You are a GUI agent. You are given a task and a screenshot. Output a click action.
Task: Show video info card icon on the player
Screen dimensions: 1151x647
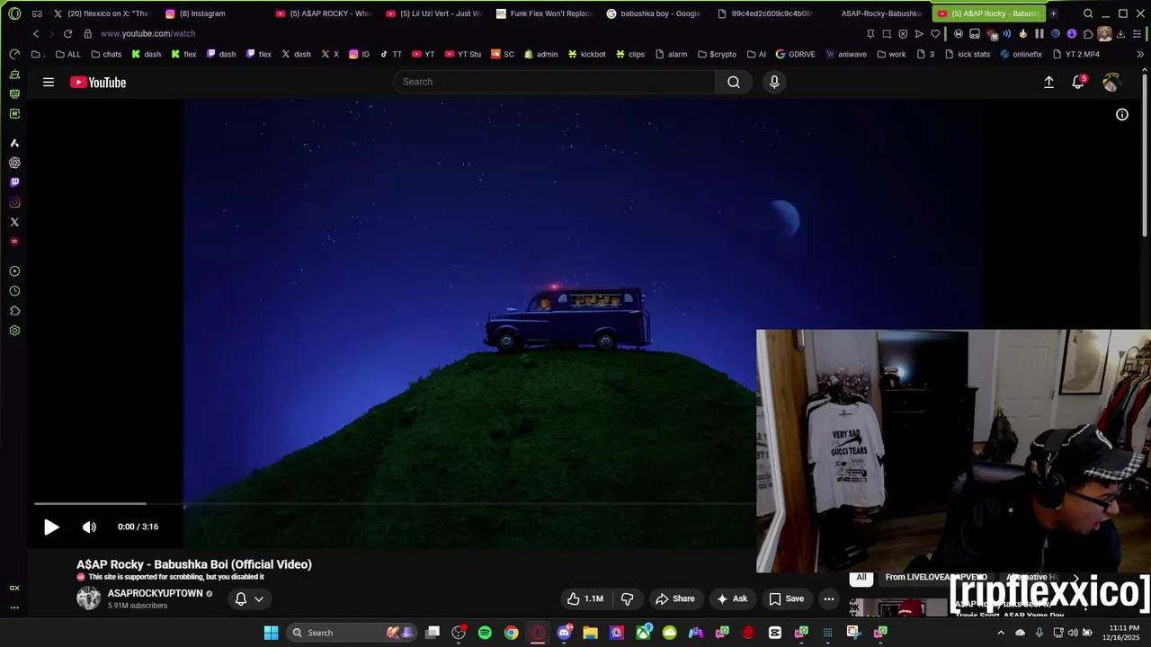tap(1122, 114)
